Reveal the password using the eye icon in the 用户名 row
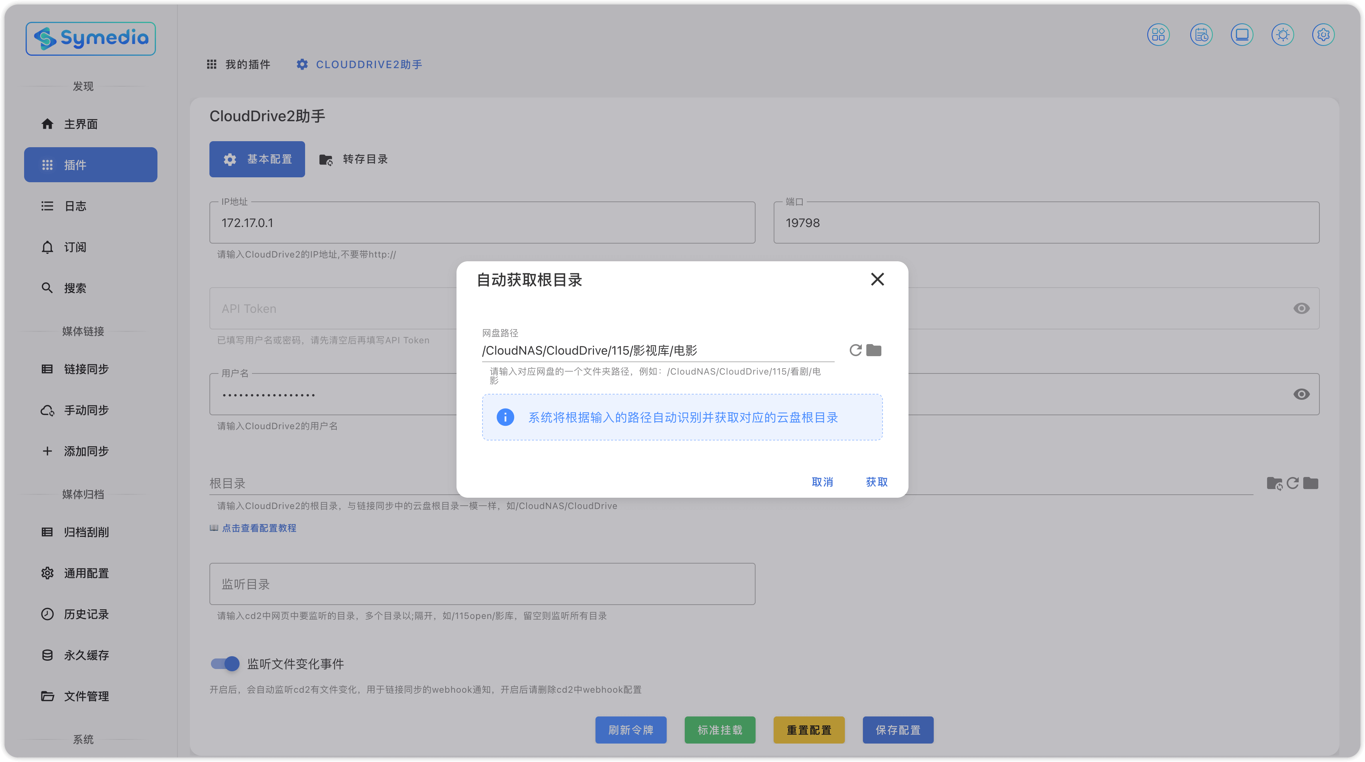The height and width of the screenshot is (762, 1365). [1301, 394]
